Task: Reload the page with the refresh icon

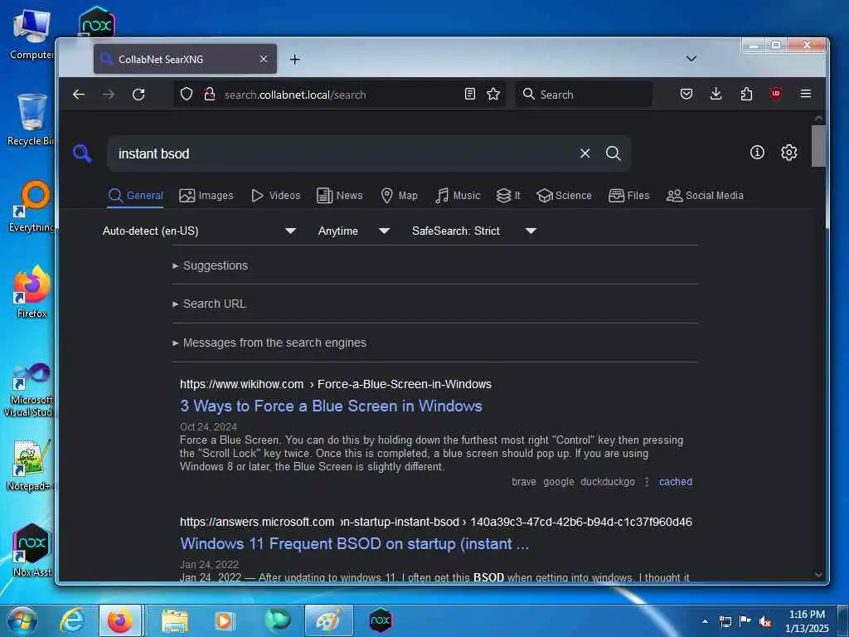Action: (138, 95)
